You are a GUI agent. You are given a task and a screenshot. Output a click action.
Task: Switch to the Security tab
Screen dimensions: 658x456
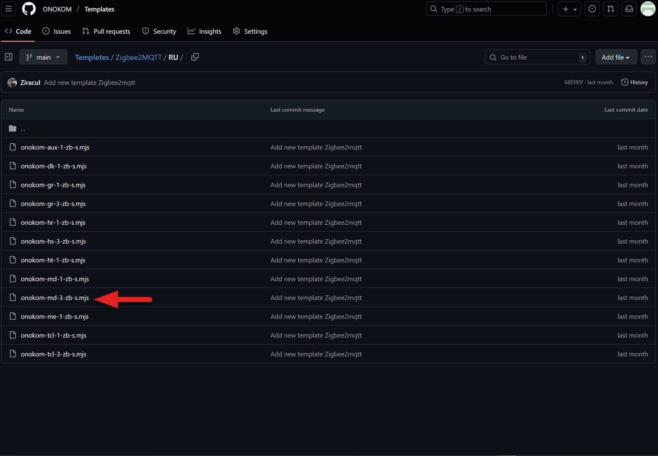(x=159, y=32)
